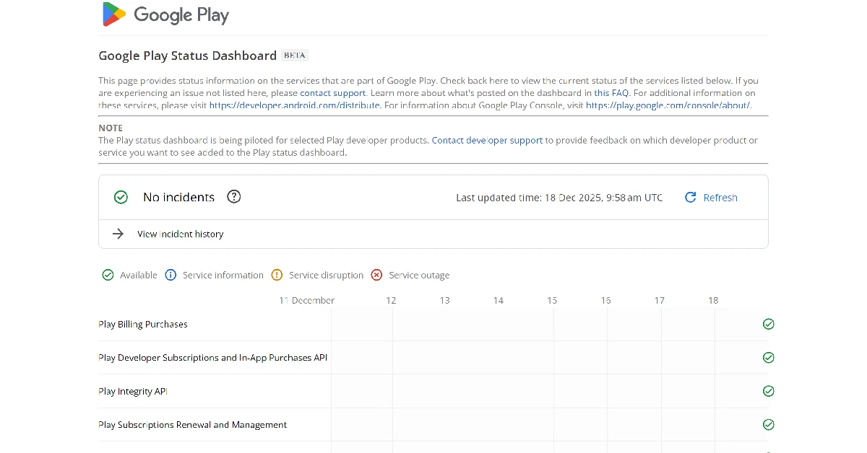
Task: Click the green checkmark beside No incidents
Action: pyautogui.click(x=121, y=196)
